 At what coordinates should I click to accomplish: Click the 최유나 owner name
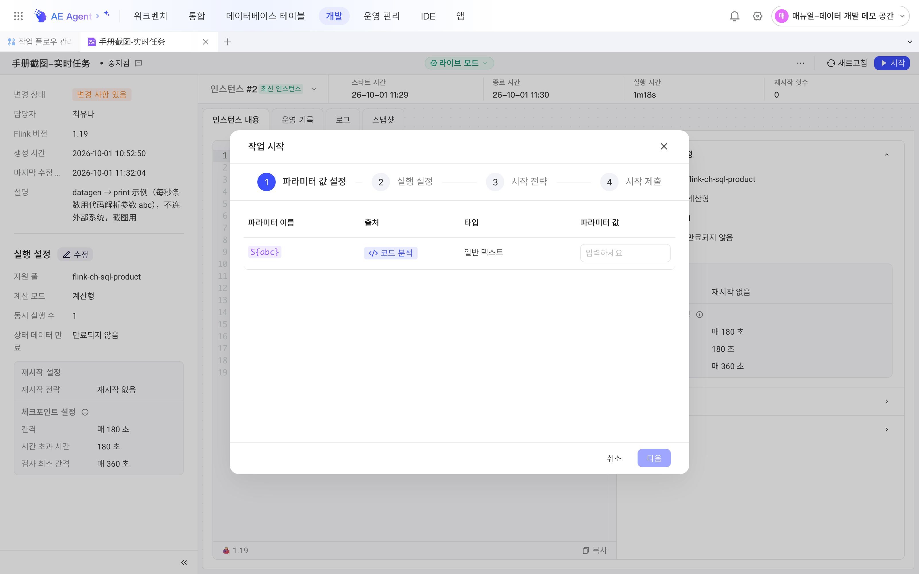click(x=84, y=114)
